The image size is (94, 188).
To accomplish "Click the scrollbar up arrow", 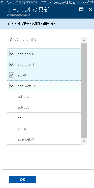I will 84,40.
